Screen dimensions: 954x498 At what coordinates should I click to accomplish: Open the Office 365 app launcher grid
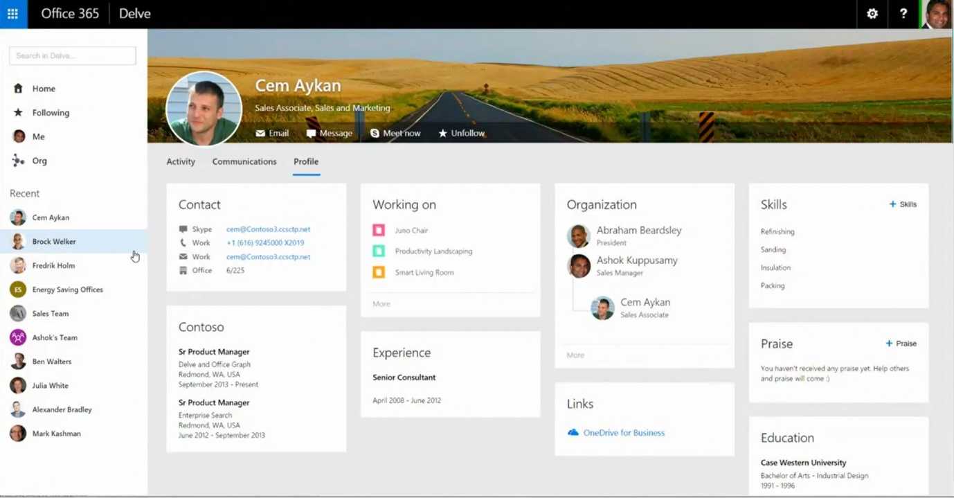click(13, 14)
